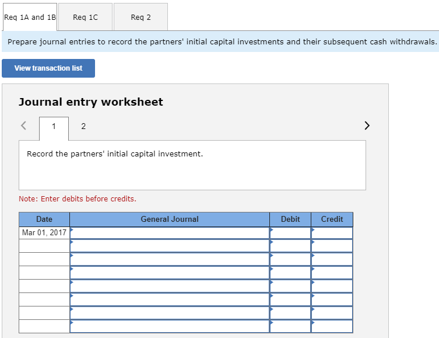Open the Req 2 tab

141,17
